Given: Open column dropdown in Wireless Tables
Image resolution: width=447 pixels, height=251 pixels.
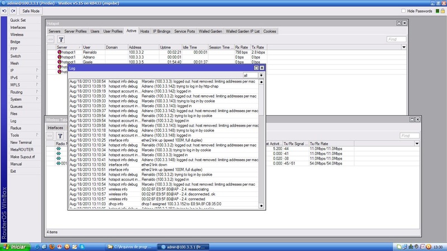Looking at the screenshot, I should pyautogui.click(x=417, y=144).
